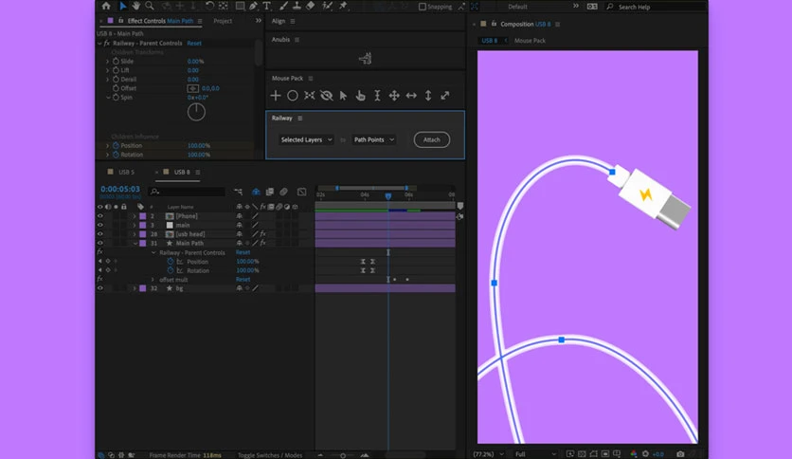
Task: Click the arrow pointer cursor in Mouse Pack
Action: pos(344,96)
